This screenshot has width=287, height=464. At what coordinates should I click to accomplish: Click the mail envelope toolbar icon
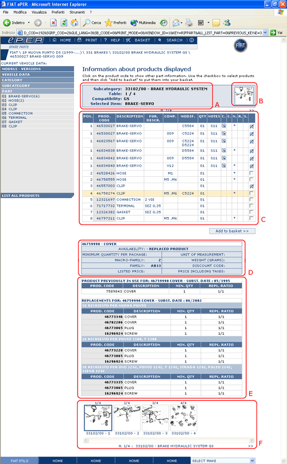(x=176, y=23)
